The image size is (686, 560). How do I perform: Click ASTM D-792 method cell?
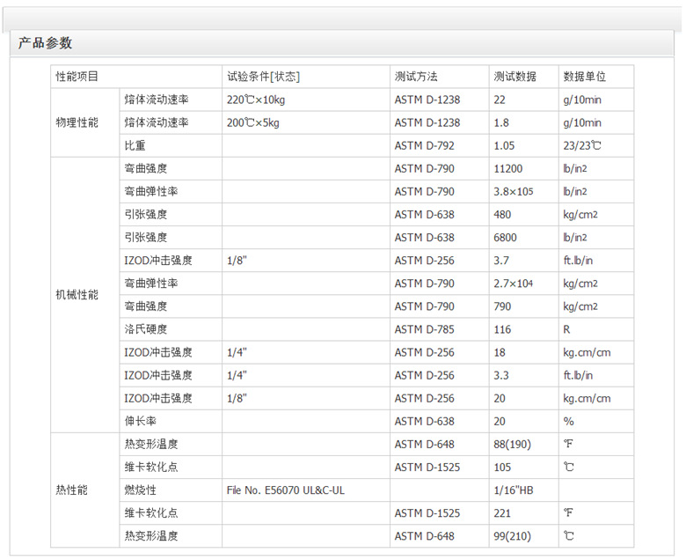click(439, 146)
